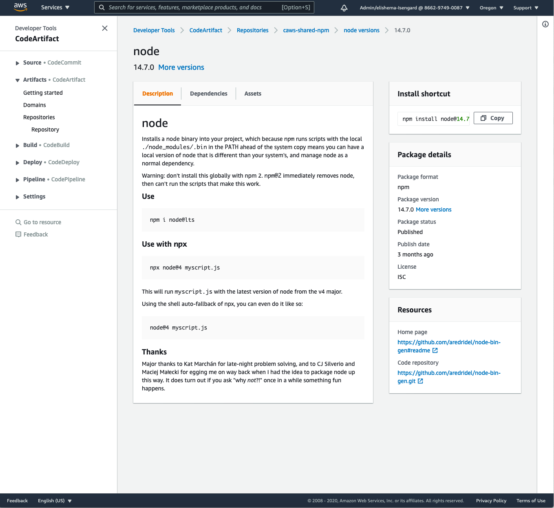
Task: Click Feedback link in sidebar
Action: point(36,234)
